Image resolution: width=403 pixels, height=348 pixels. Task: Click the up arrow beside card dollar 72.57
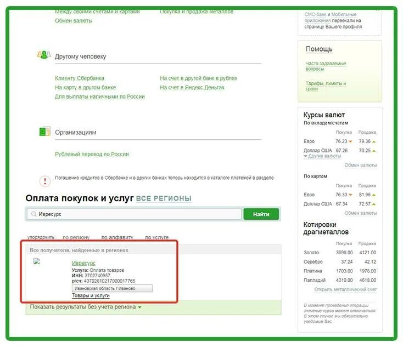click(x=374, y=204)
